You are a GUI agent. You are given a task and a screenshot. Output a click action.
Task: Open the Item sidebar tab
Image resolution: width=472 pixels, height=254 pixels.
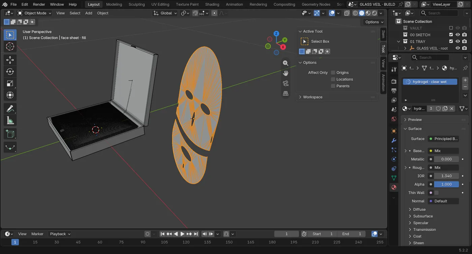(x=383, y=34)
